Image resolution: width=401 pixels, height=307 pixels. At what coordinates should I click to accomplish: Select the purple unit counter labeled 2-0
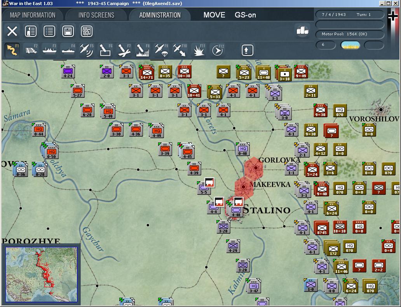click(106, 71)
